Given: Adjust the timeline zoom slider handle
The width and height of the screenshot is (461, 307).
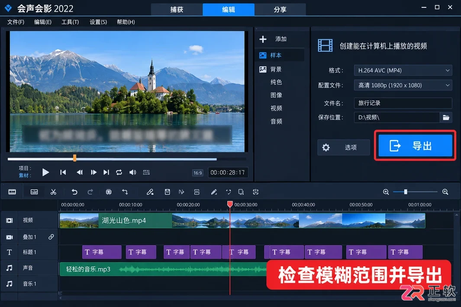Looking at the screenshot, I should click(x=406, y=192).
